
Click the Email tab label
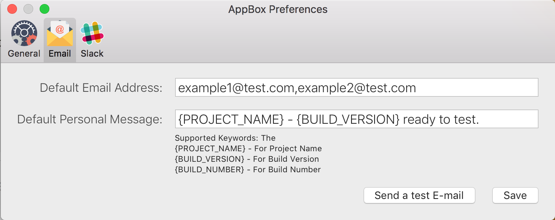(x=60, y=53)
